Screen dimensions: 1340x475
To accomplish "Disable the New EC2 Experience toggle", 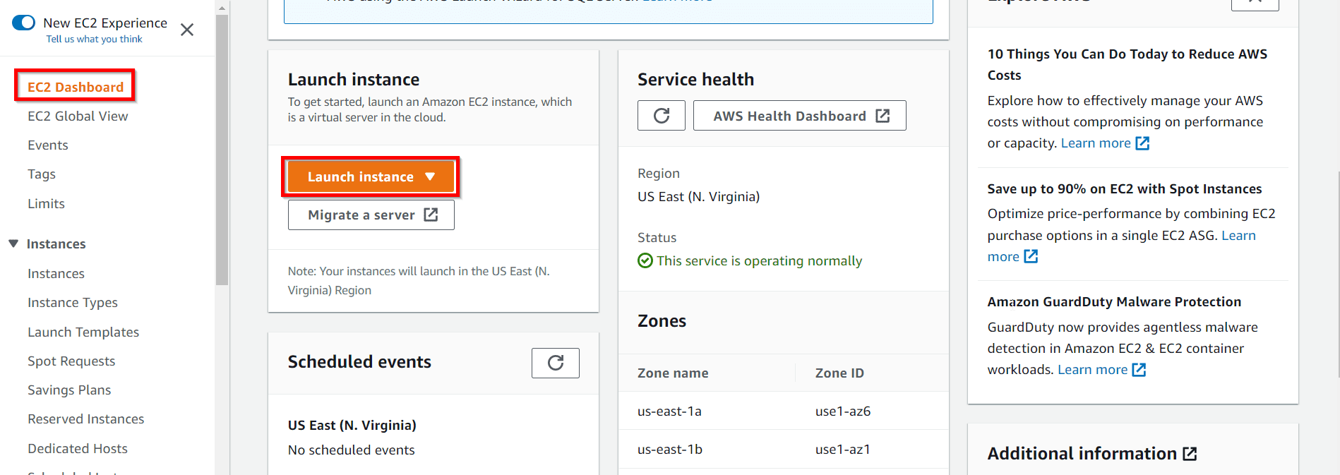I will pyautogui.click(x=23, y=23).
